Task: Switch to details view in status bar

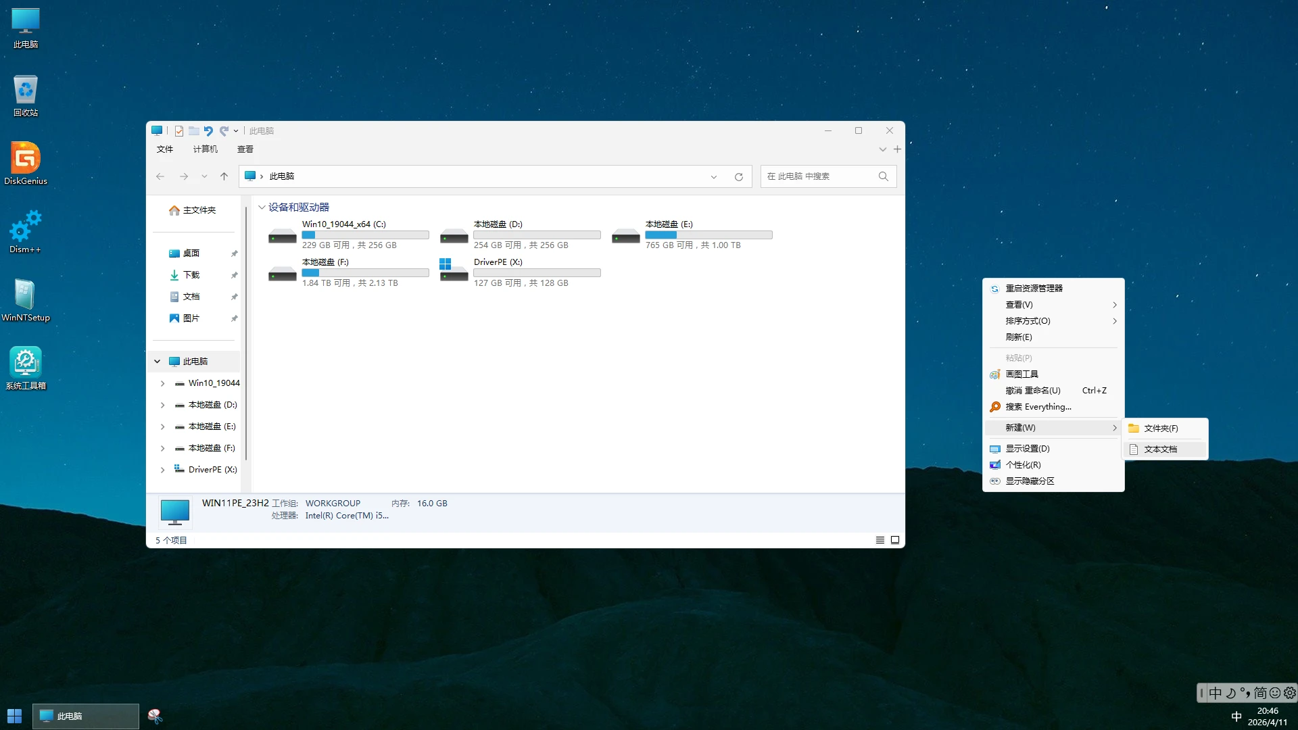Action: pyautogui.click(x=880, y=540)
